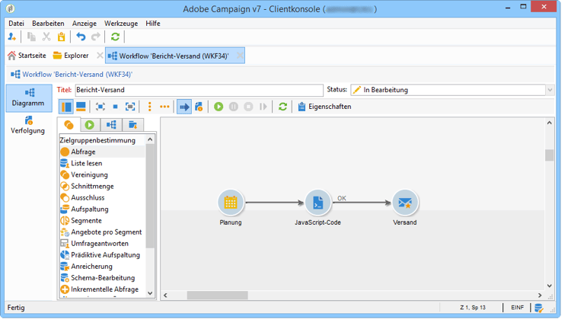Select the Prädiktive Aufspaltung activity
The height and width of the screenshot is (326, 571).
point(102,255)
